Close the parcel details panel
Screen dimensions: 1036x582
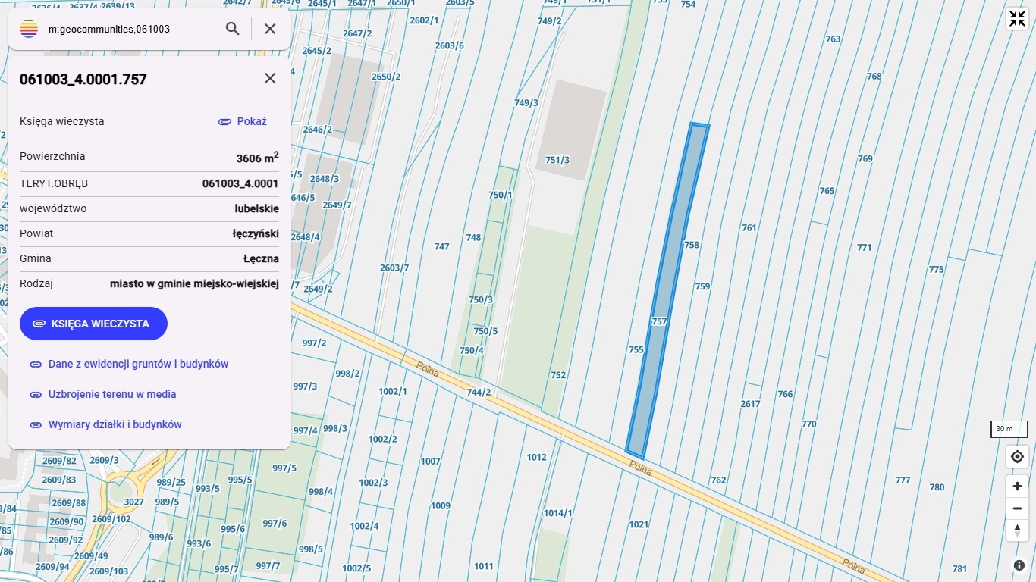[x=270, y=78]
